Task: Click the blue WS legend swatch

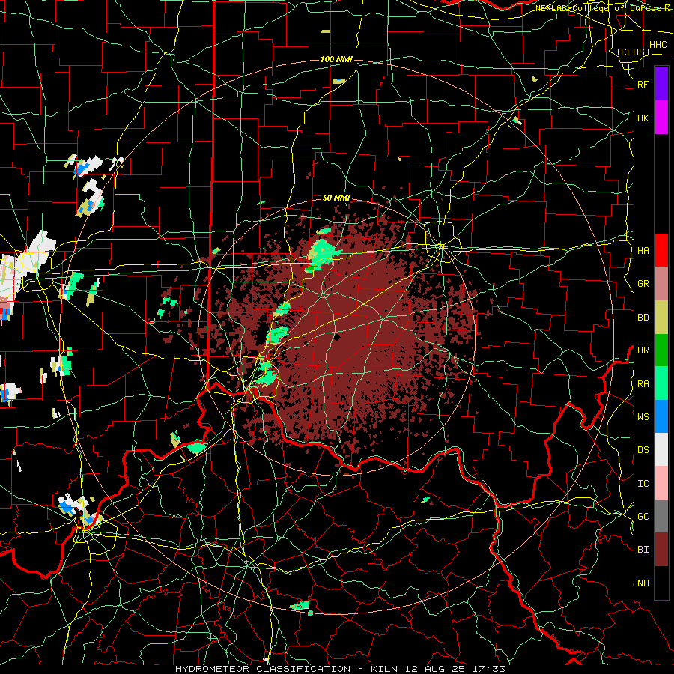Action: coord(661,416)
